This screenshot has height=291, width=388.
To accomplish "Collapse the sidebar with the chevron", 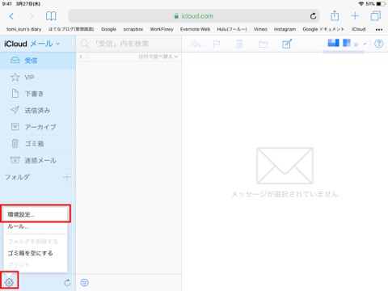I will click(81, 57).
